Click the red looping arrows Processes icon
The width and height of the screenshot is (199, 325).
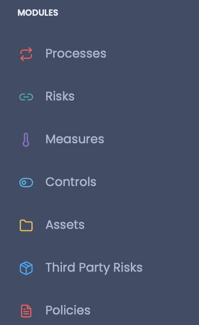pyautogui.click(x=26, y=54)
